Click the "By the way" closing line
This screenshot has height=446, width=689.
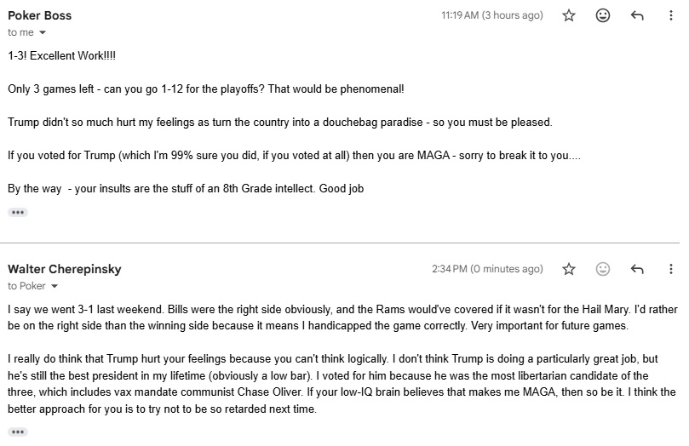point(186,188)
